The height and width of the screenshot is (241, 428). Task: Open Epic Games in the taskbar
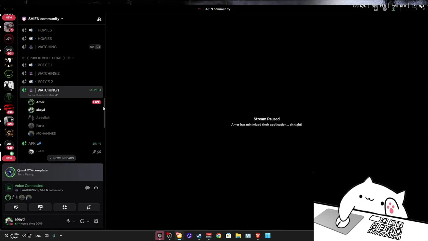pyautogui.click(x=160, y=236)
